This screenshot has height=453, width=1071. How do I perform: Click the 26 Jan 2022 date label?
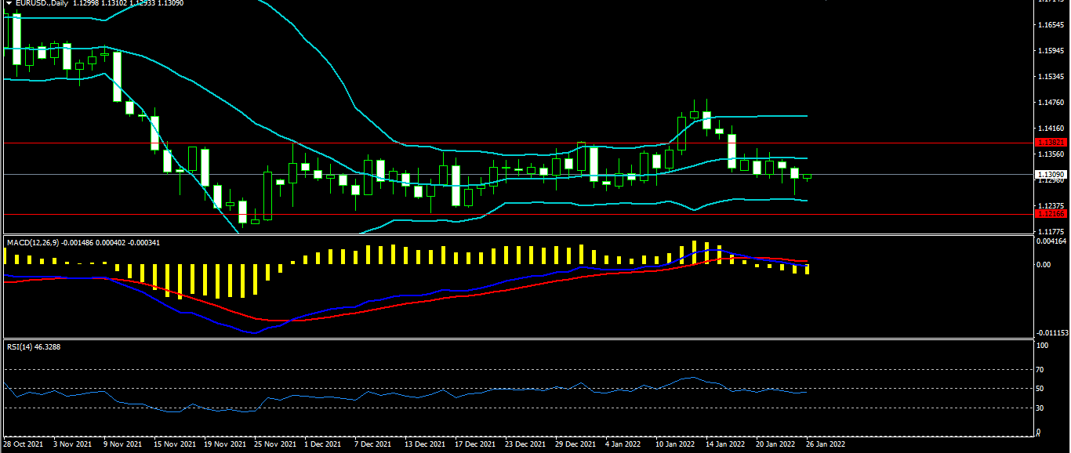[826, 444]
